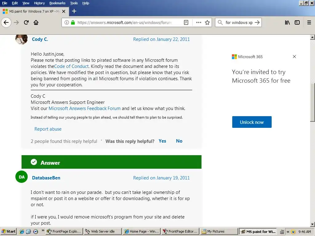Image resolution: width=315 pixels, height=236 pixels.
Task: Open the Windows Start menu
Action: click(x=8, y=231)
